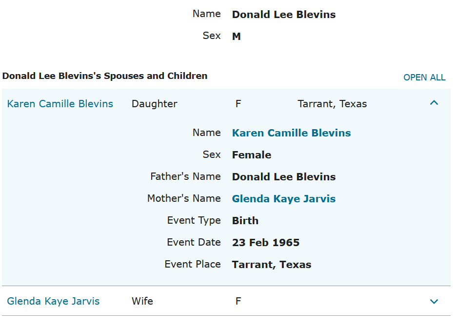Select the Event Place value Tarrant, Texas
The width and height of the screenshot is (457, 328).
(272, 265)
